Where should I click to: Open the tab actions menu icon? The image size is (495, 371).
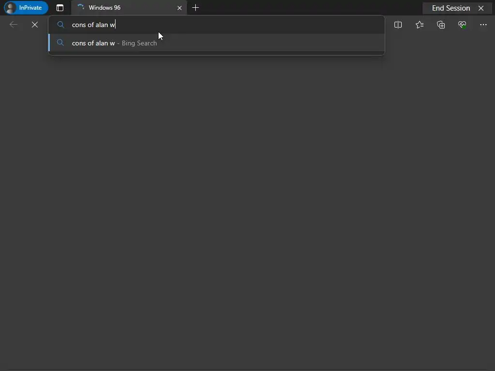click(x=59, y=8)
